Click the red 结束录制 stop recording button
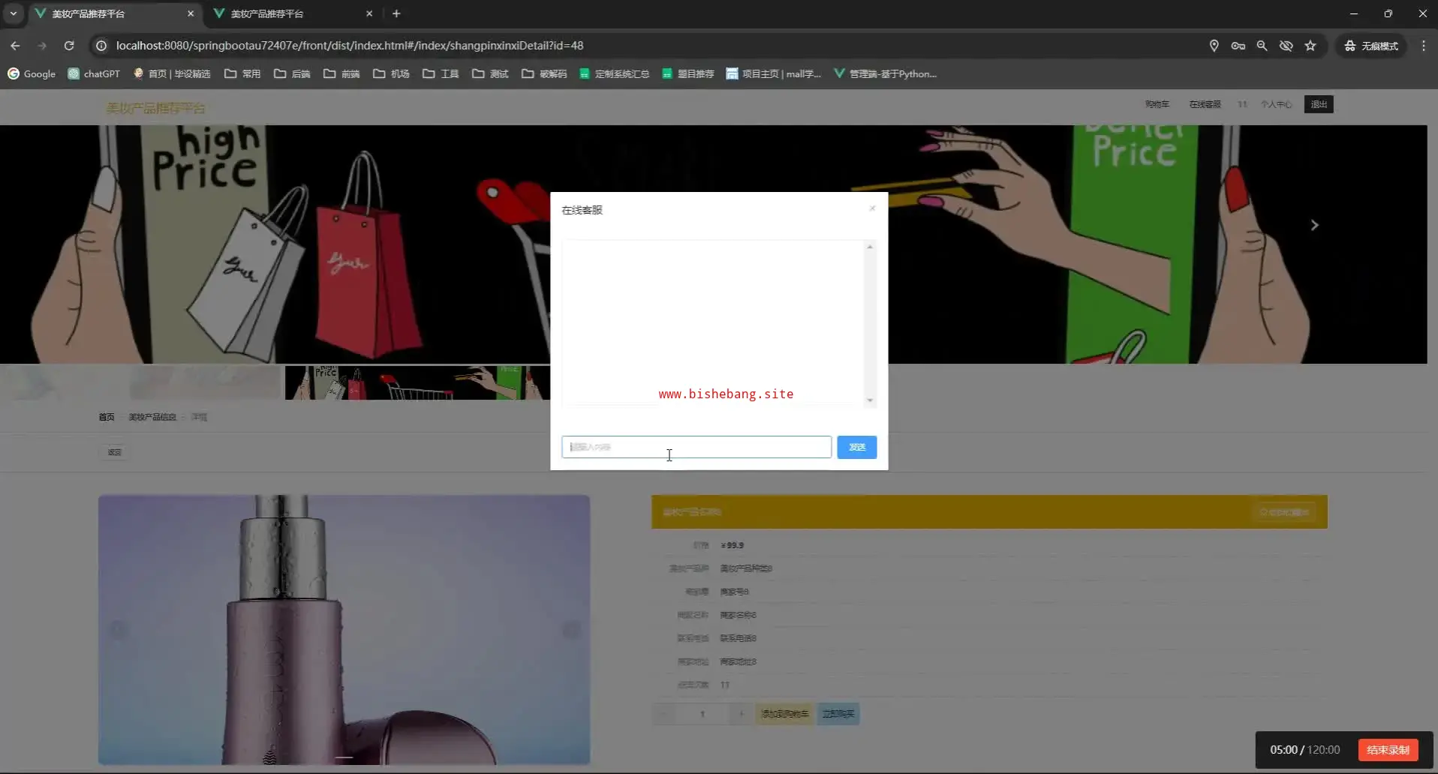Screen dimensions: 1438x774 pyautogui.click(x=1388, y=750)
